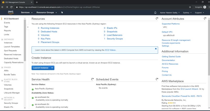This screenshot has height=111, width=210.
Task: Open Supported Platforms link
Action: click(171, 24)
